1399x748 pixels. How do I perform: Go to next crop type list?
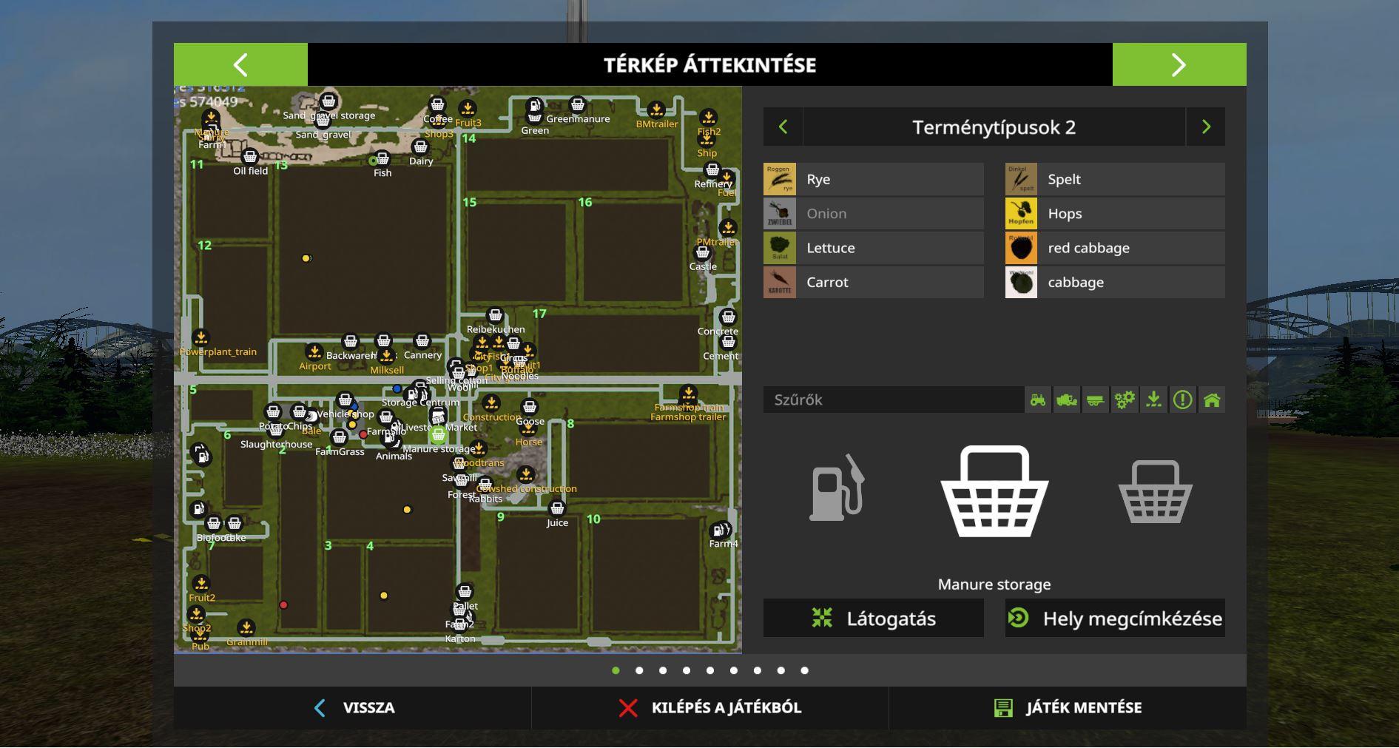tap(1206, 127)
